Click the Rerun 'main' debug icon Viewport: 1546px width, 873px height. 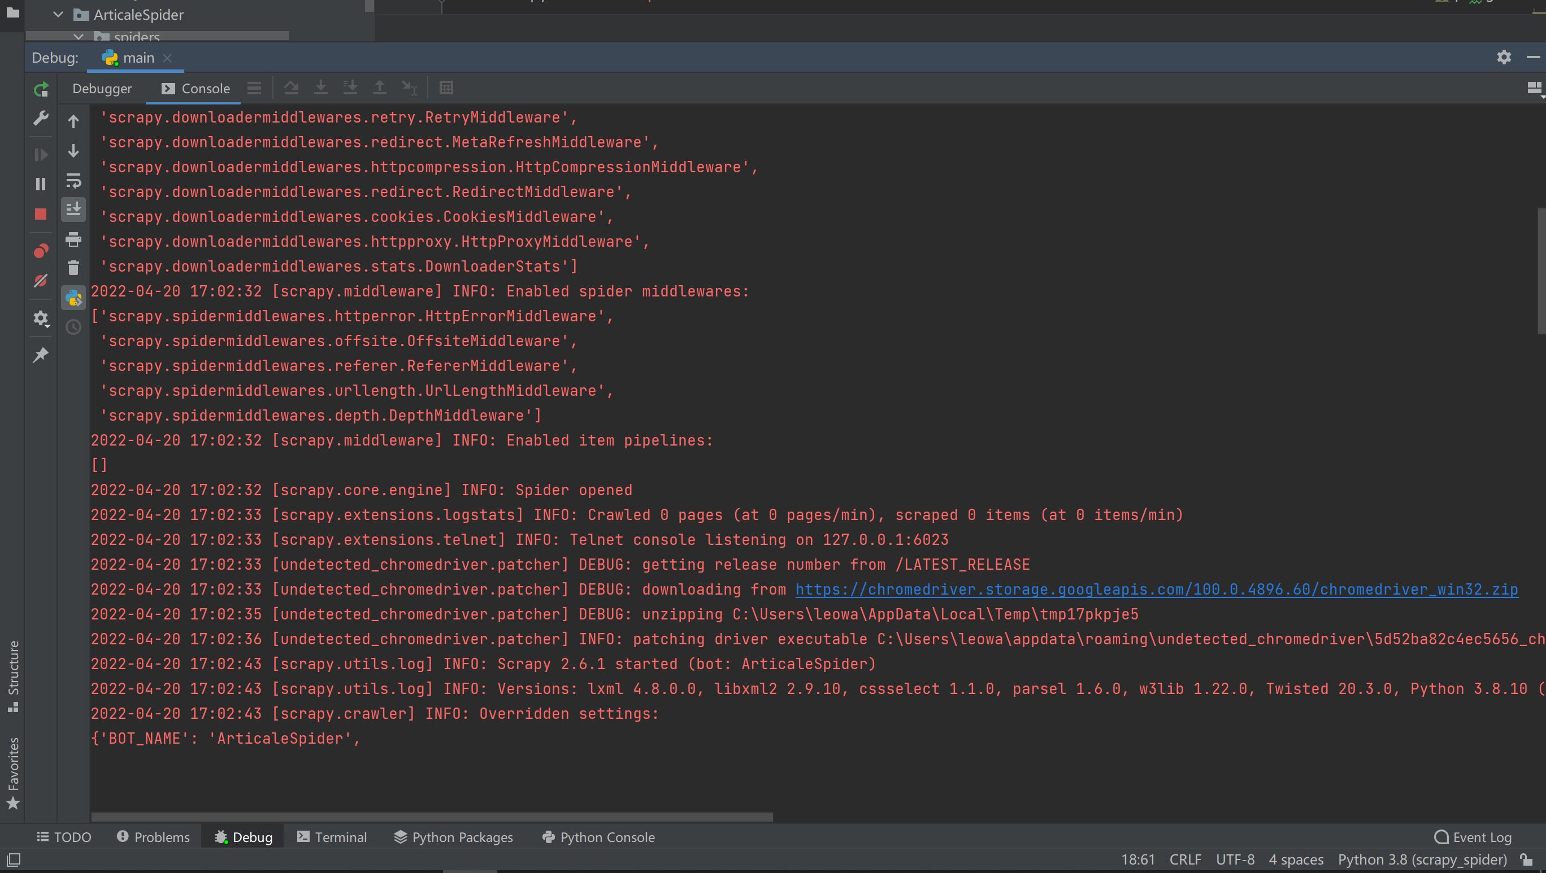[x=41, y=90]
